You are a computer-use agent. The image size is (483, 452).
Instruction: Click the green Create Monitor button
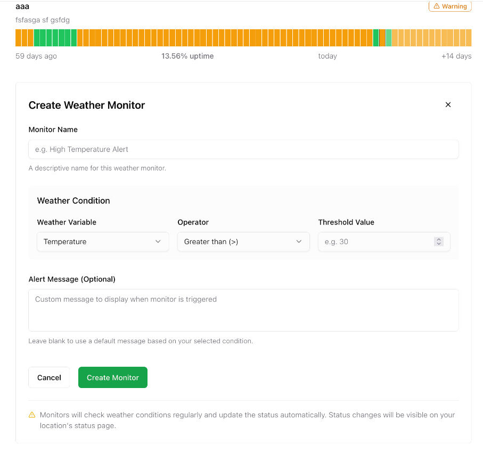tap(113, 377)
